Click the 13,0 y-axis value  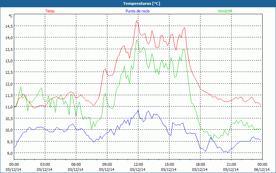click(x=9, y=61)
